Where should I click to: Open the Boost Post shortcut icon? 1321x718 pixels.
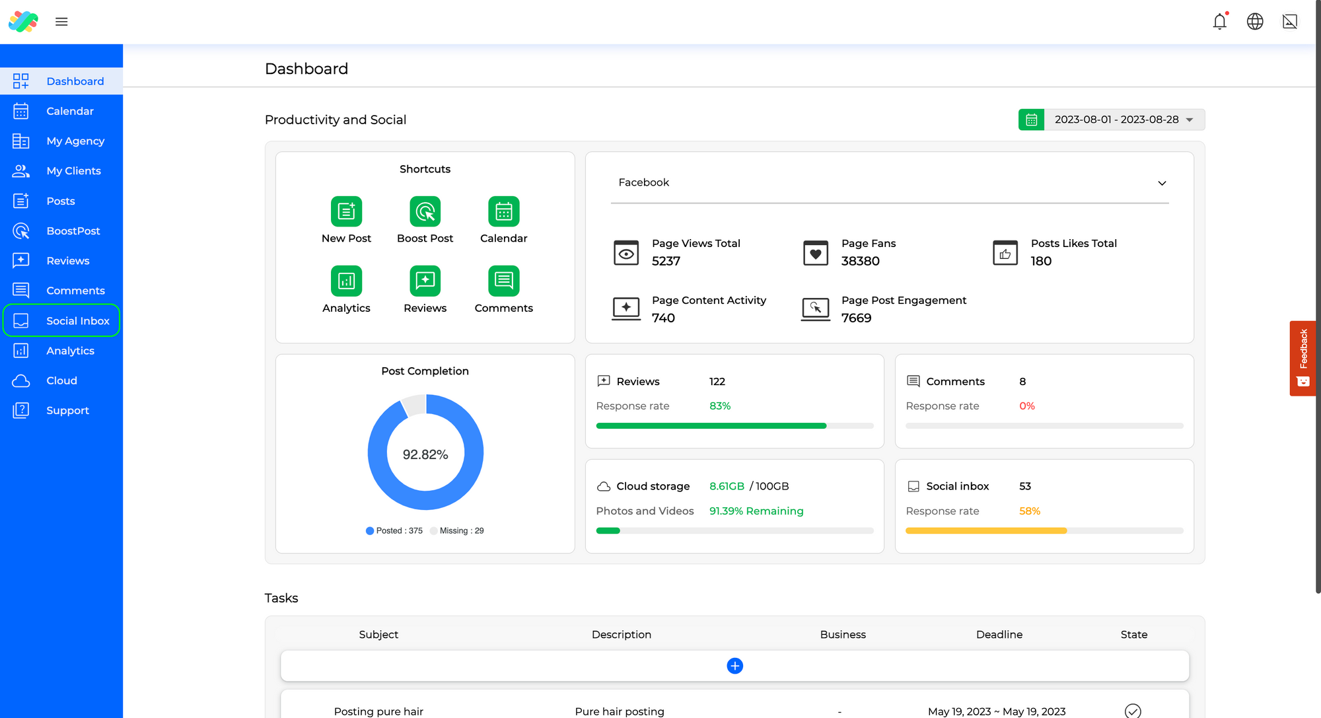tap(425, 211)
